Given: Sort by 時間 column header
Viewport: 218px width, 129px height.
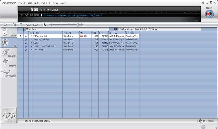Looking at the screenshot, I should [x=95, y=33].
